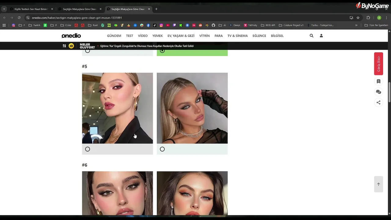
Task: Click the scroll-to-top arrow button
Action: click(378, 184)
